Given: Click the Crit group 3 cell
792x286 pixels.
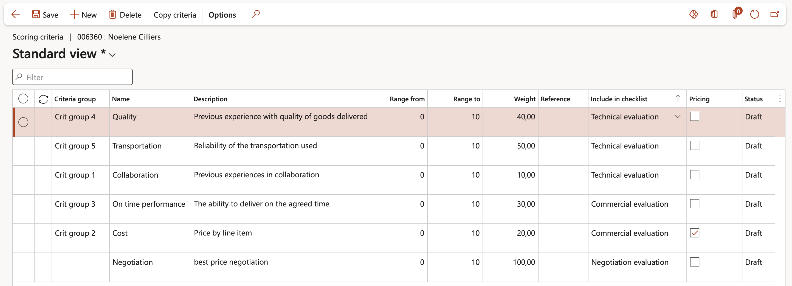Looking at the screenshot, I should pos(81,209).
